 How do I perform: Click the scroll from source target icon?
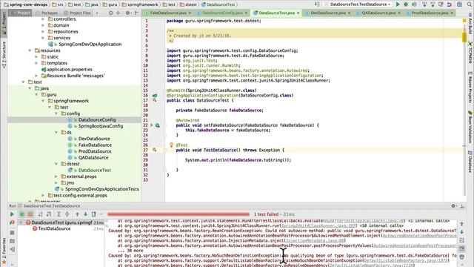point(110,13)
